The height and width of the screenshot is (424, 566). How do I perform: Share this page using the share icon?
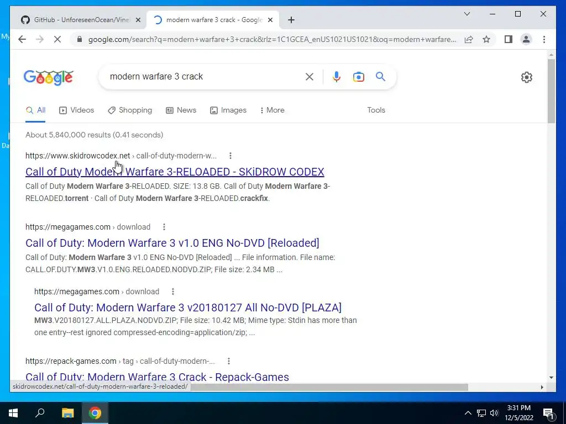469,39
